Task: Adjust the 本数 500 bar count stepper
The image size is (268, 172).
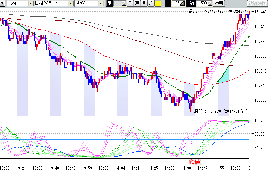Action: tap(209, 3)
